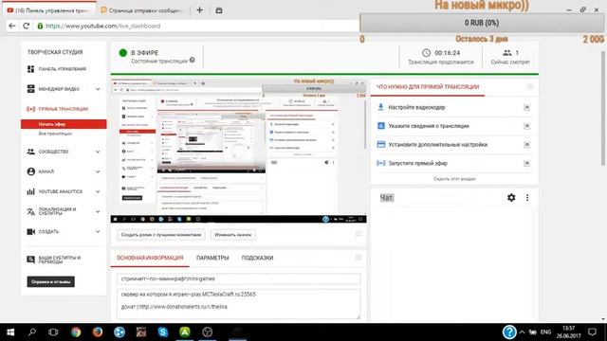Collapse the Укажите сведения о трансляции row toggle
The height and width of the screenshot is (341, 607).
[526, 126]
